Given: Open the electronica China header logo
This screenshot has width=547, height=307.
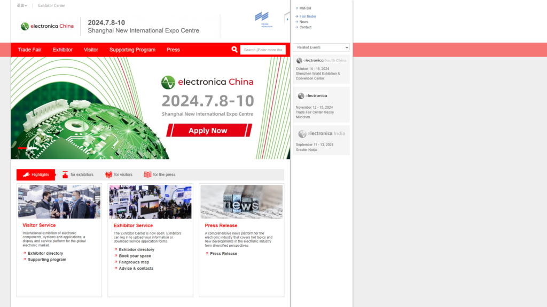Looking at the screenshot, I should pos(47,26).
